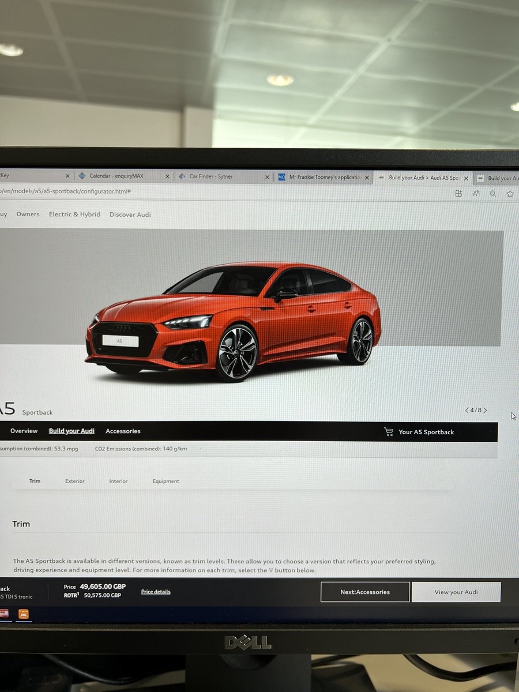Open the Accessories section

(123, 431)
